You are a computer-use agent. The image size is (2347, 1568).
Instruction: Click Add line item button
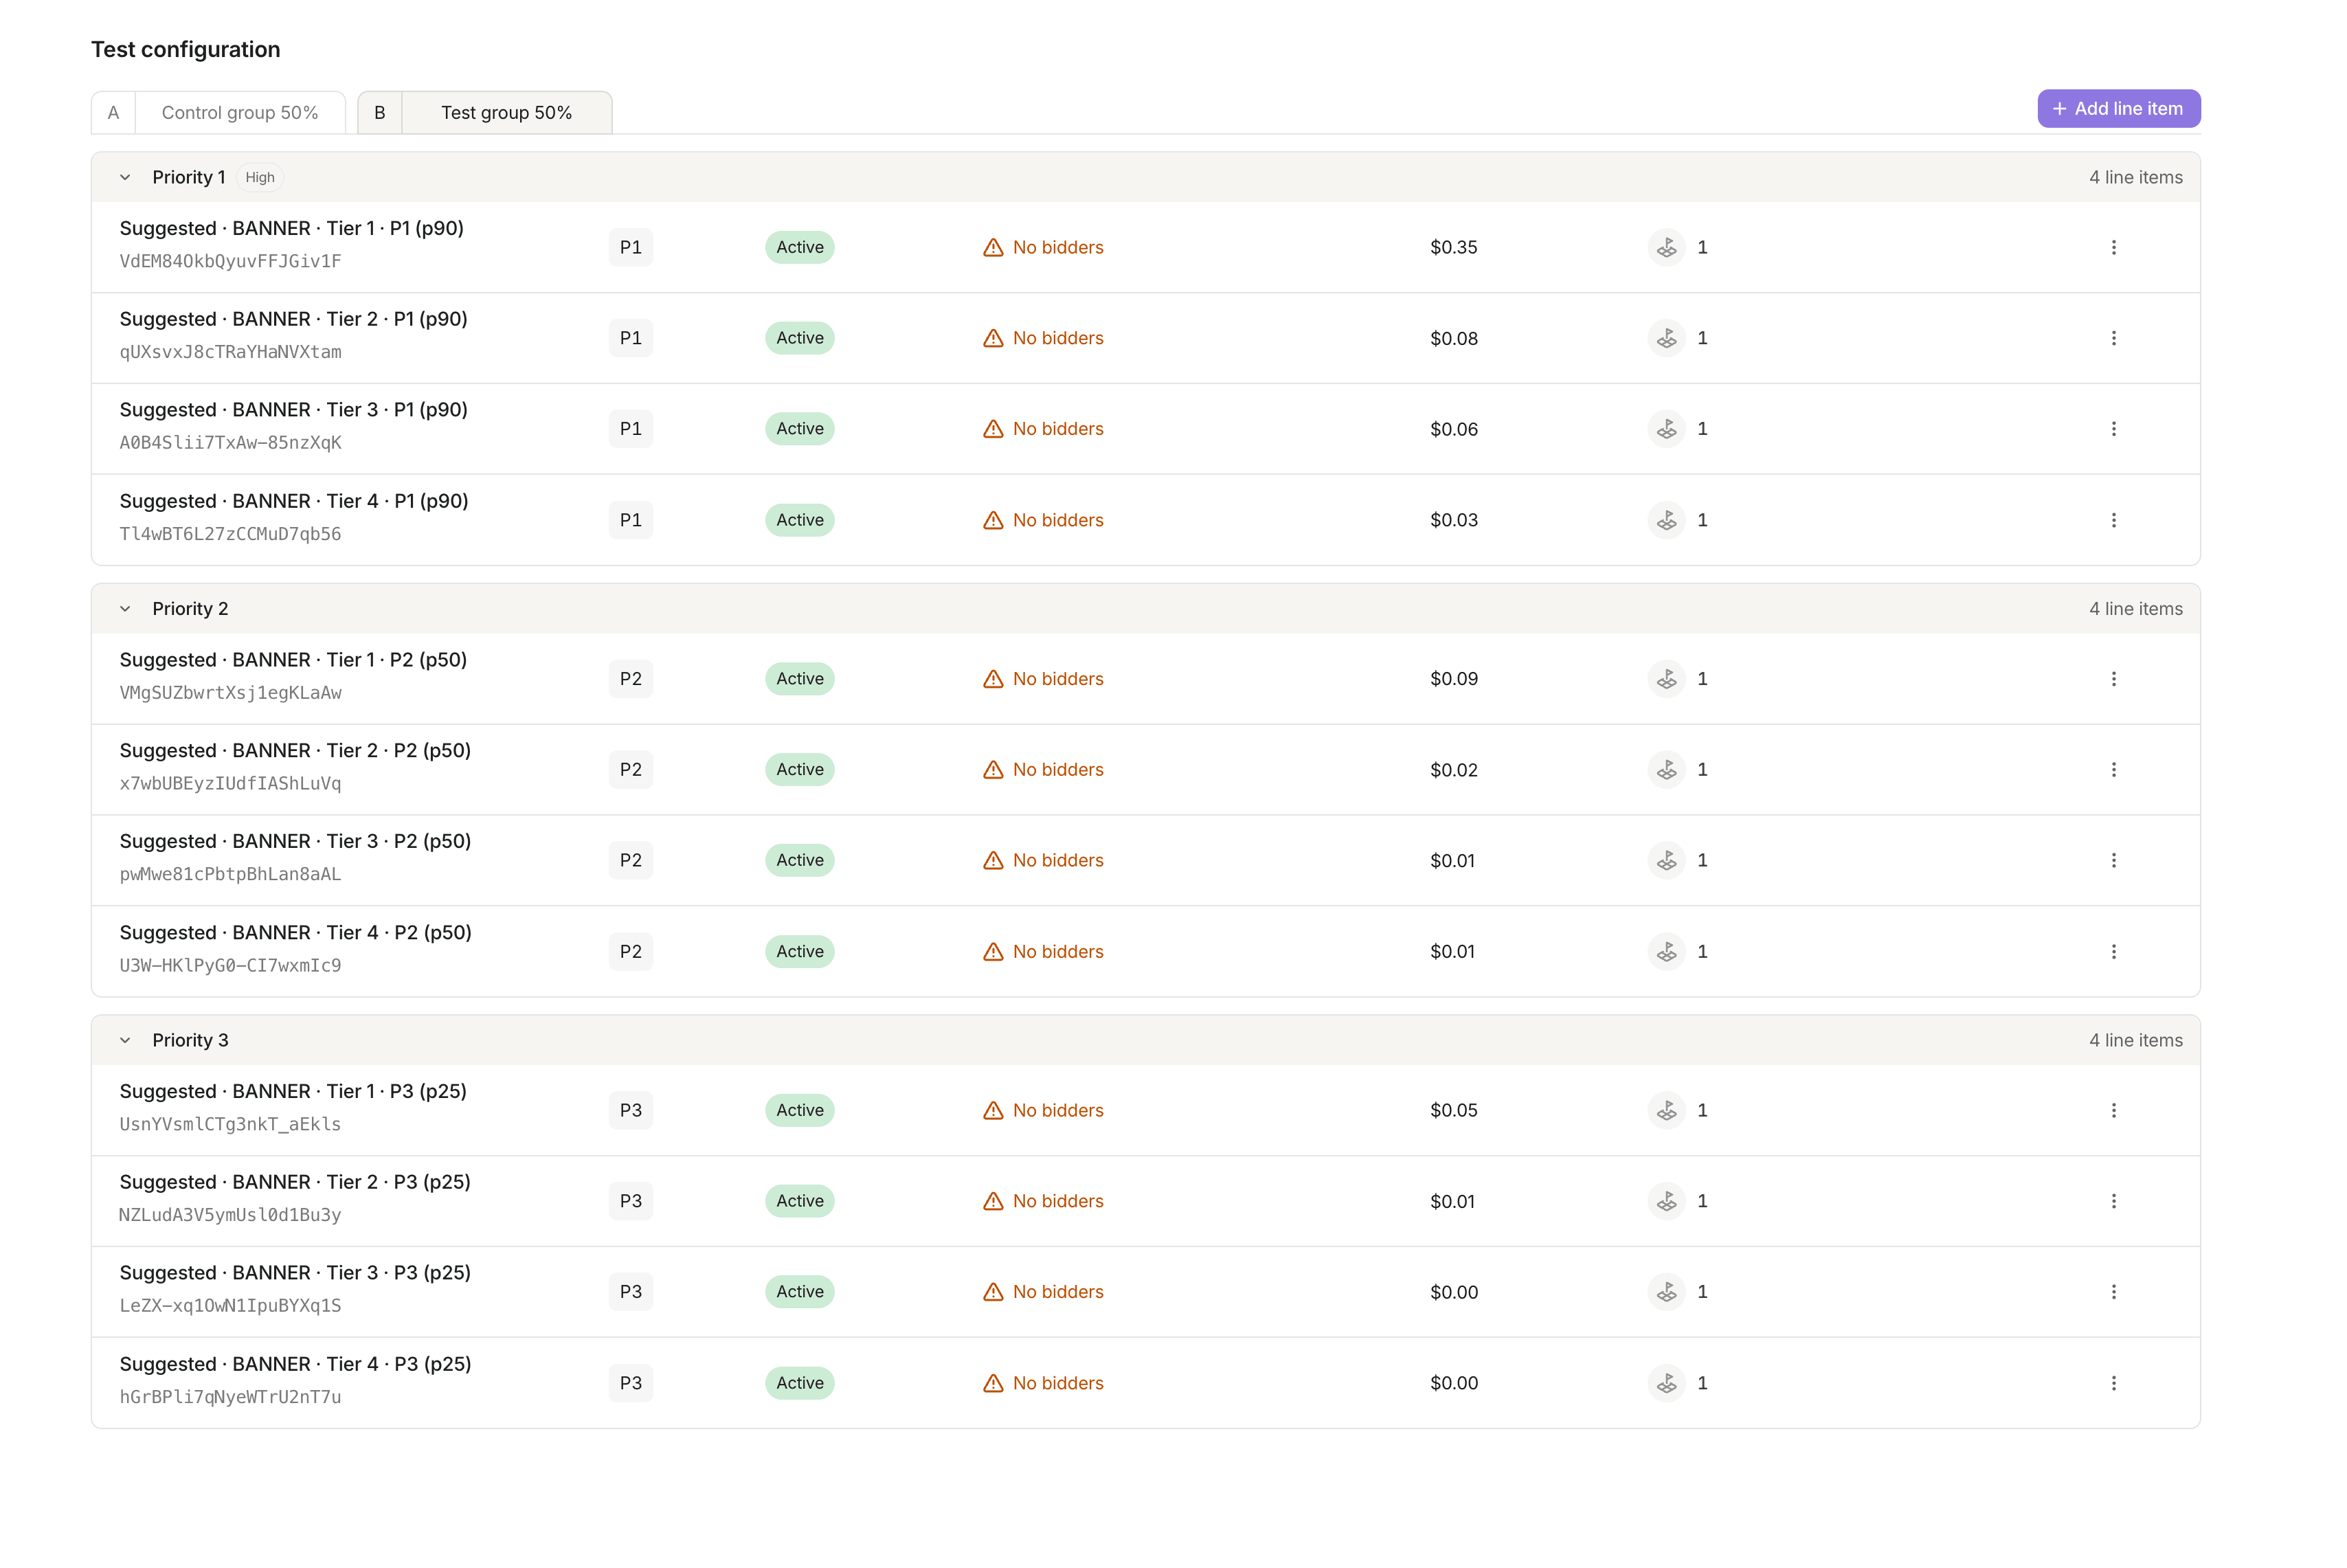(2118, 109)
